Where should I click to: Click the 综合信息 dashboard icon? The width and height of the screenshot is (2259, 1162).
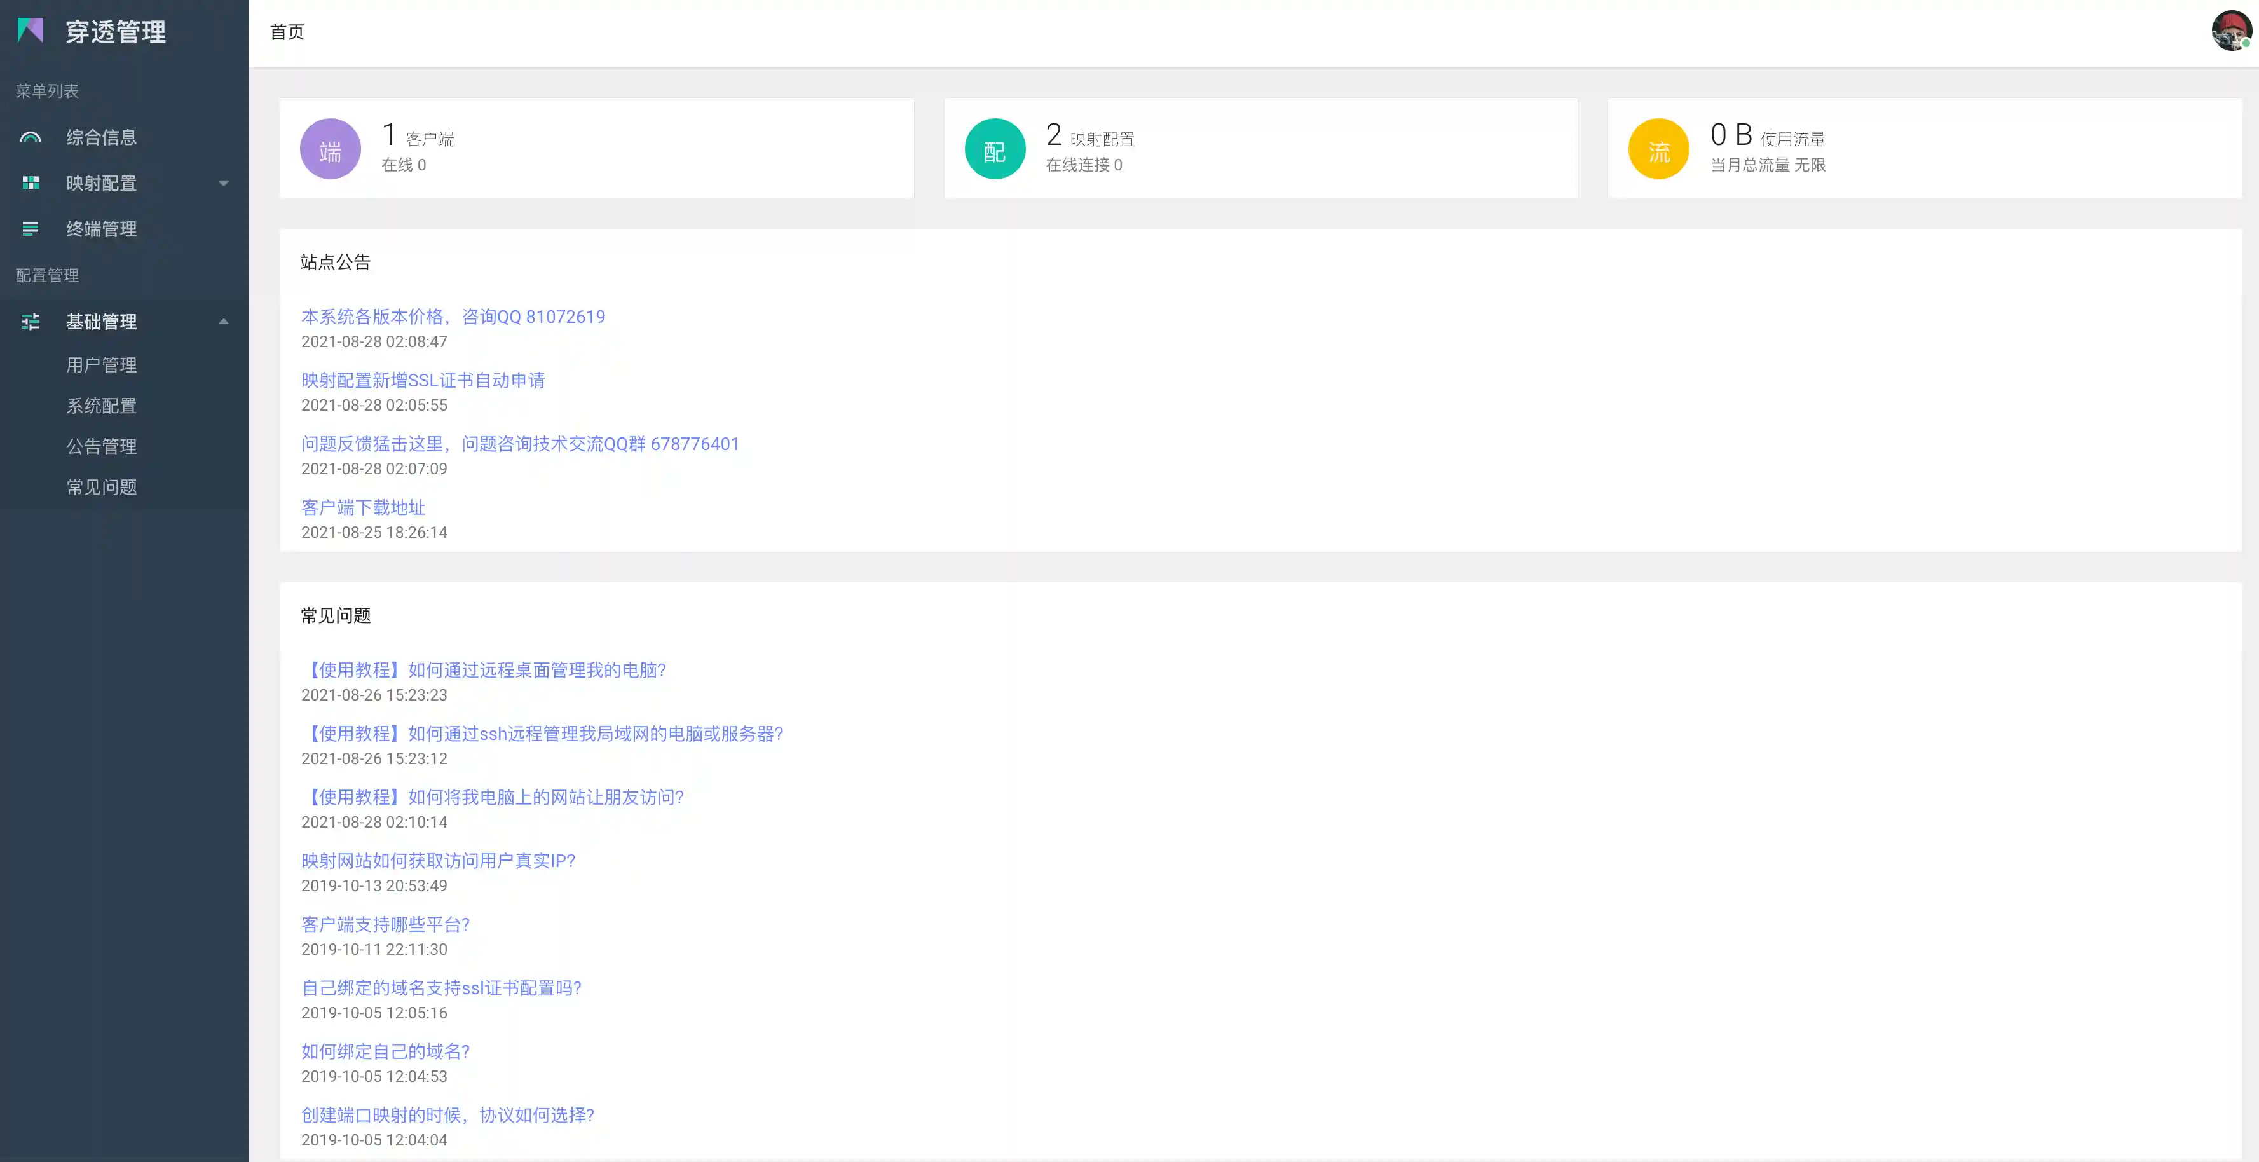(31, 138)
